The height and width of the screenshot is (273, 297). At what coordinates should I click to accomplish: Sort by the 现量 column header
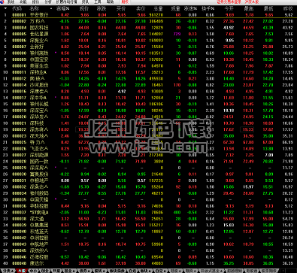(176, 8)
